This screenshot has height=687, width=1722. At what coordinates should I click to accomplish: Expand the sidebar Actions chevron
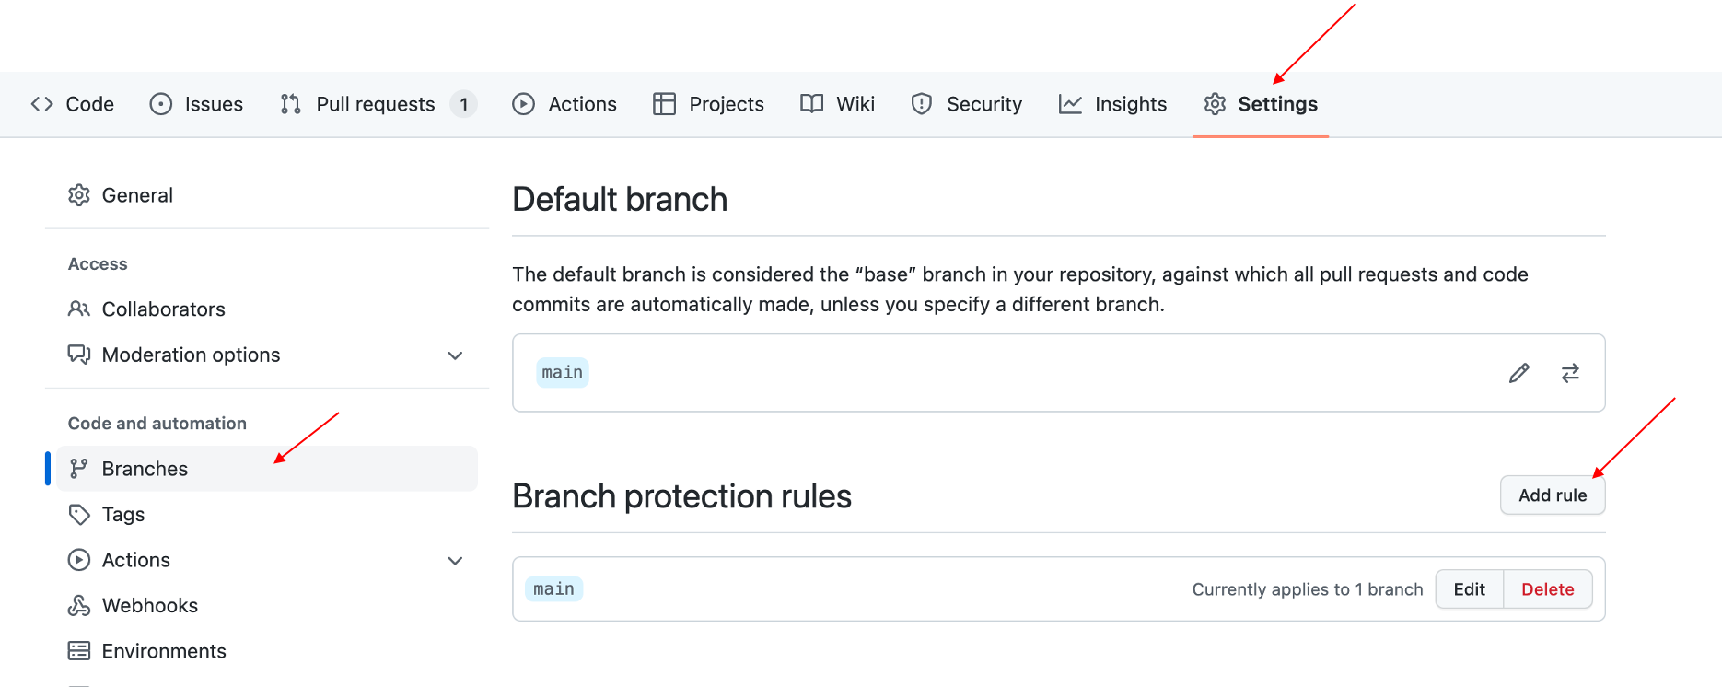[455, 561]
